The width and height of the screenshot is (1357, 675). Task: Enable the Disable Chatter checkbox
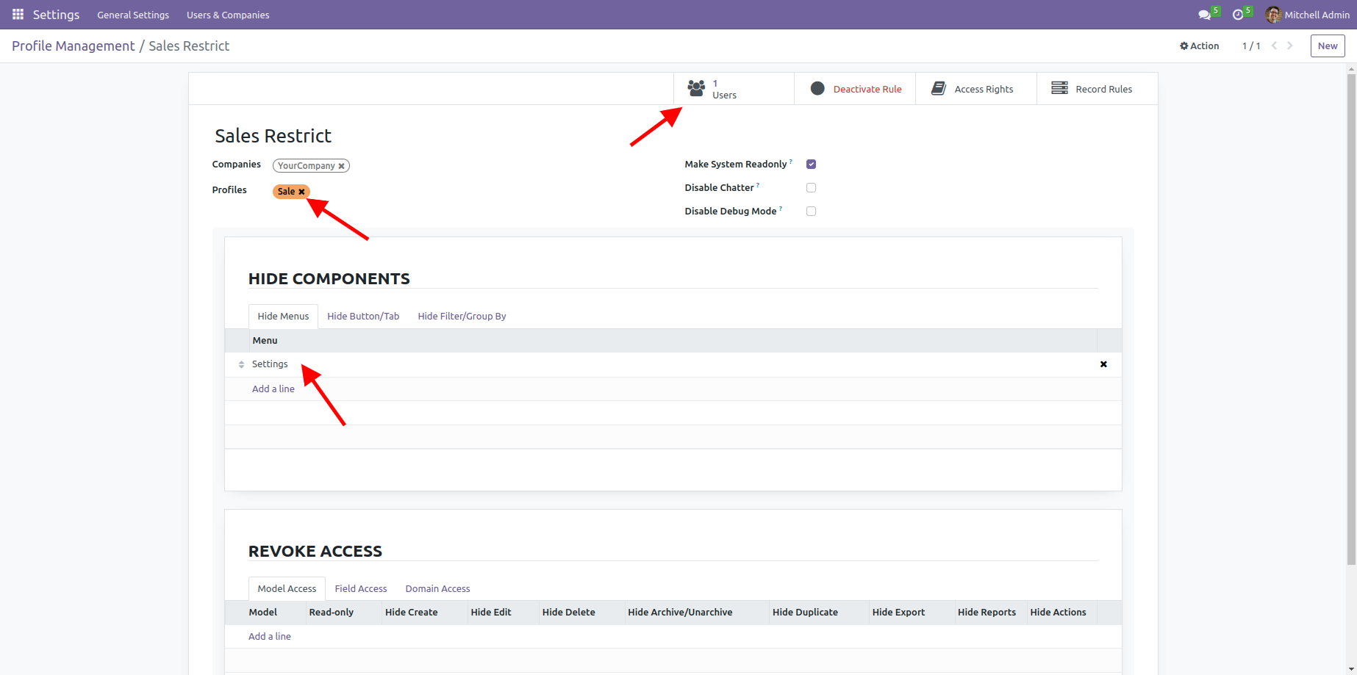(811, 188)
